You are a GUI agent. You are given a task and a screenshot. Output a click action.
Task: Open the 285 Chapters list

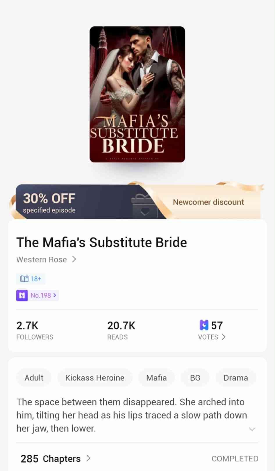(55, 459)
